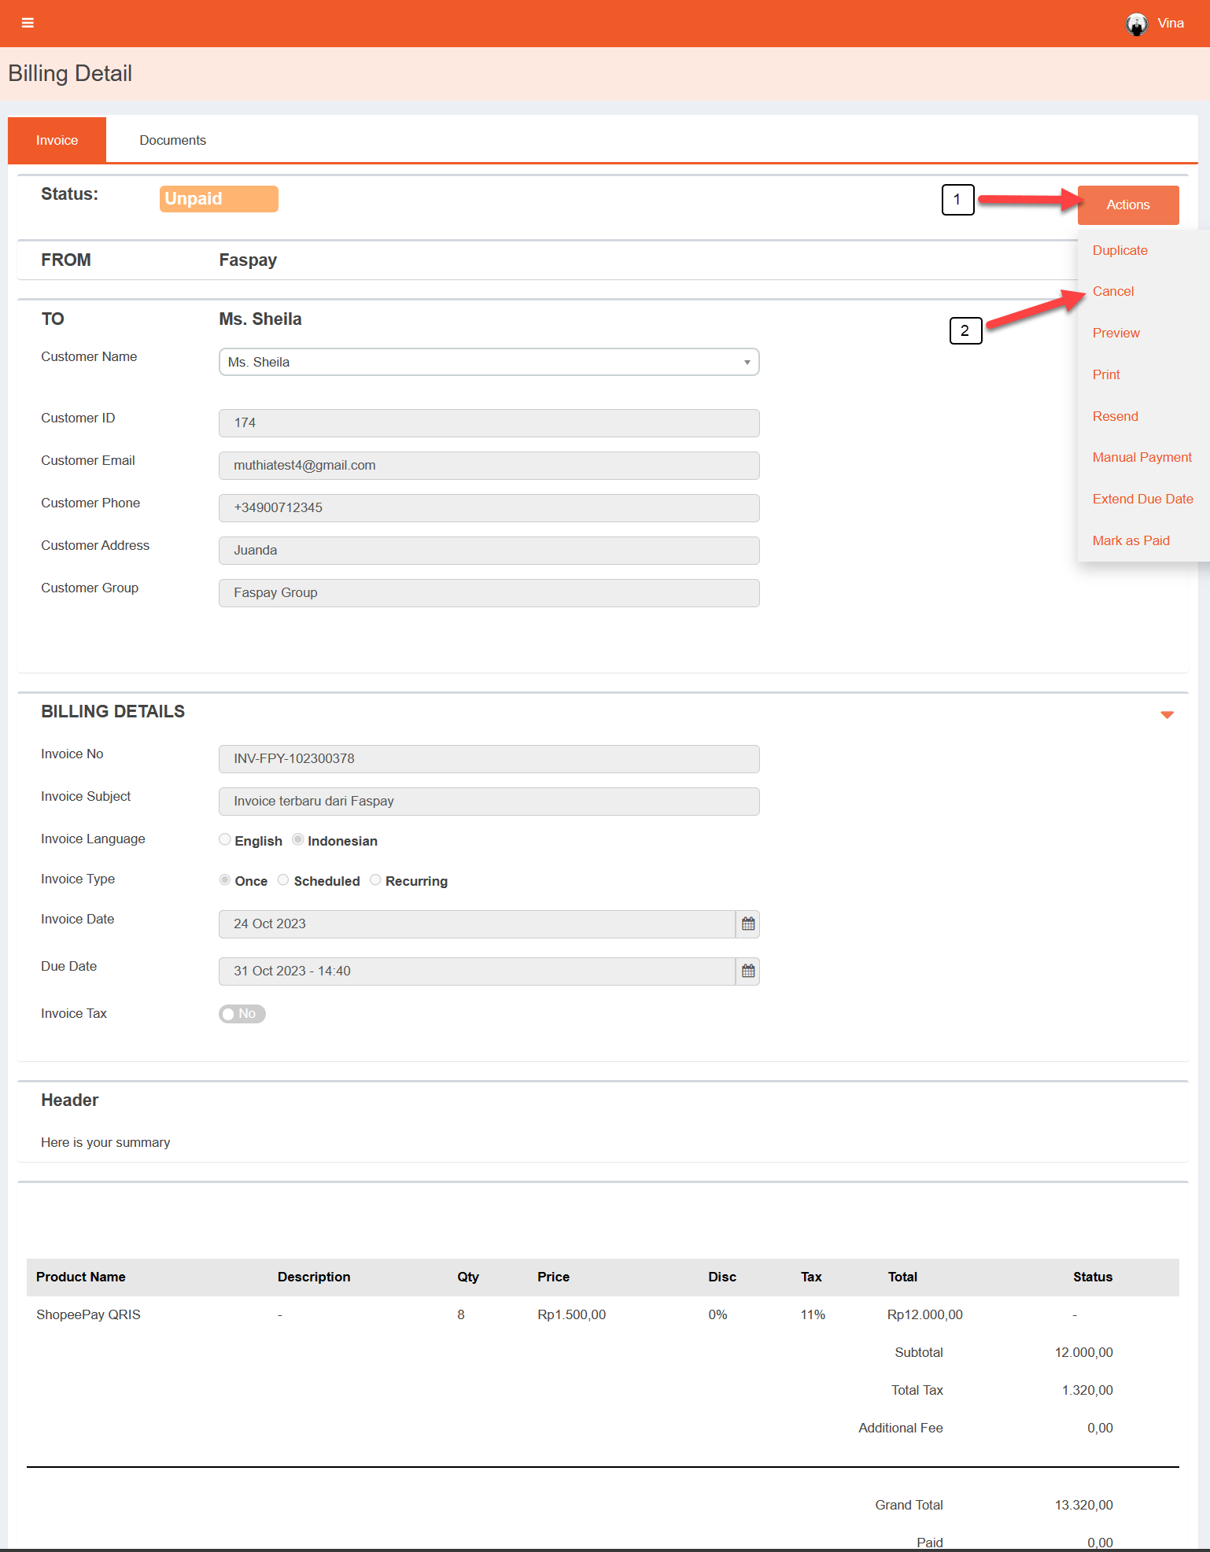Click Manual Payment menu entry

1142,457
